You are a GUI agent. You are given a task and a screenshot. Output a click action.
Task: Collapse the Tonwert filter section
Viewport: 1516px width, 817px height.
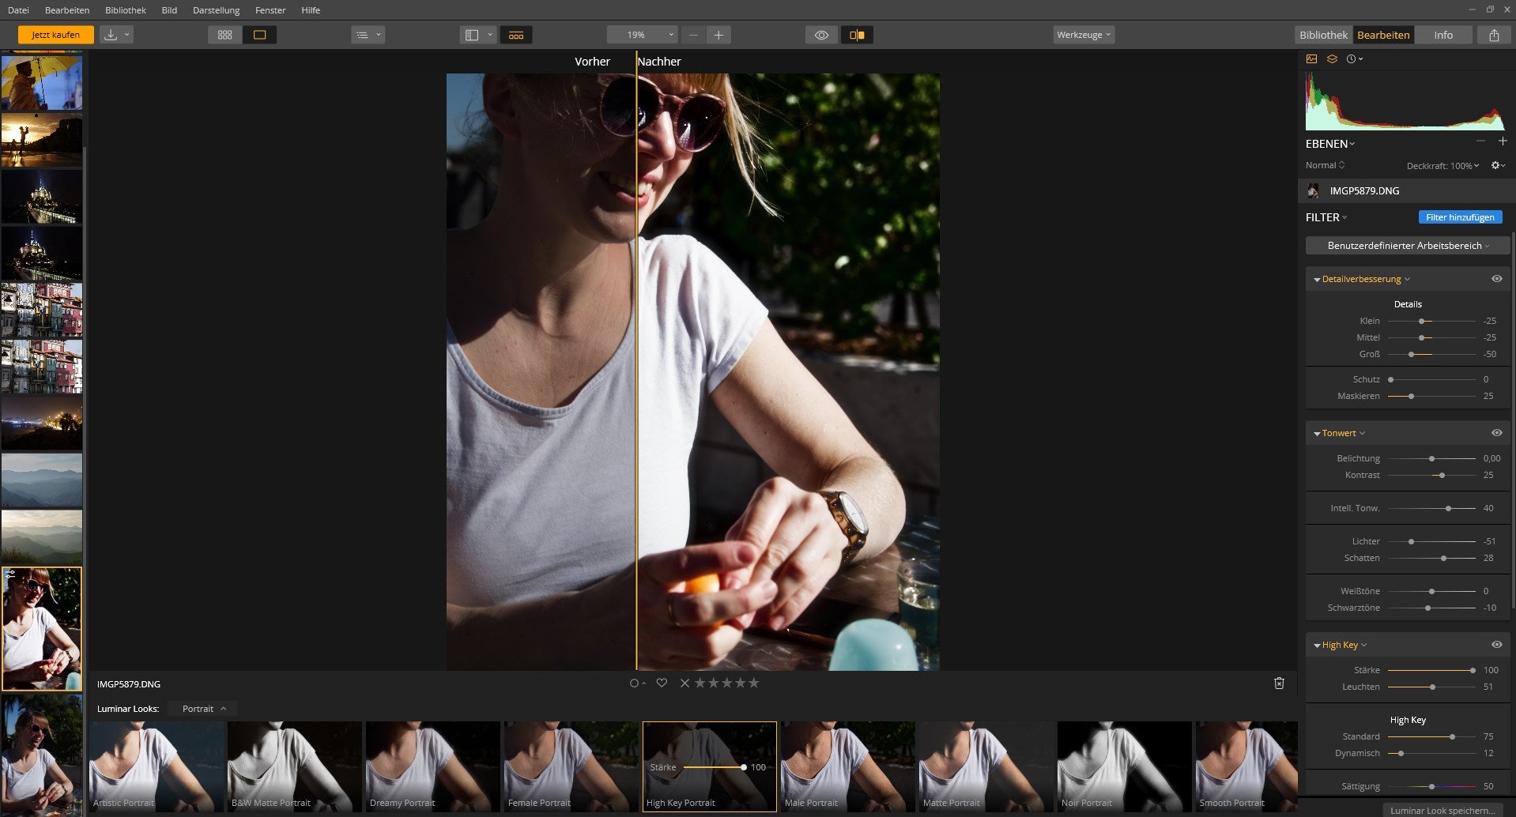coord(1317,434)
